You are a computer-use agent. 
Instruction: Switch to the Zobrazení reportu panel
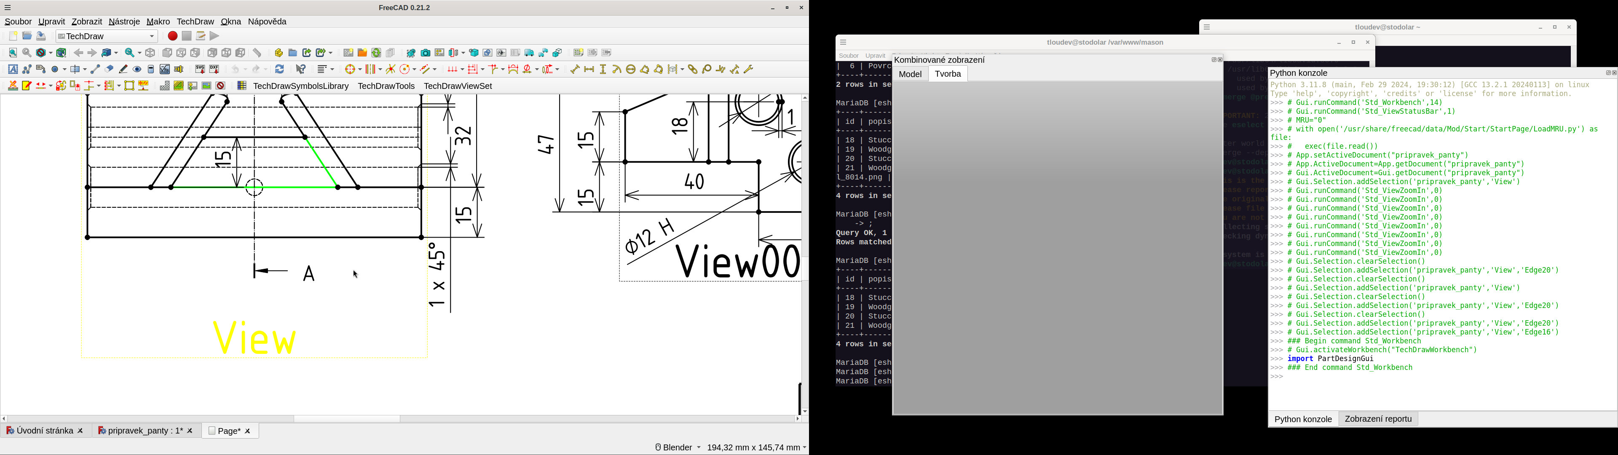tap(1378, 418)
